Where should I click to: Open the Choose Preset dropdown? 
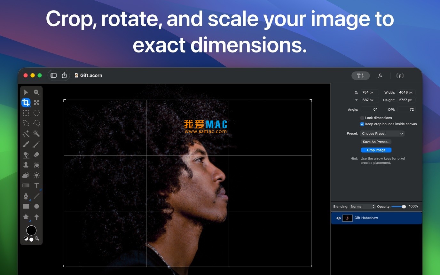[x=382, y=134]
